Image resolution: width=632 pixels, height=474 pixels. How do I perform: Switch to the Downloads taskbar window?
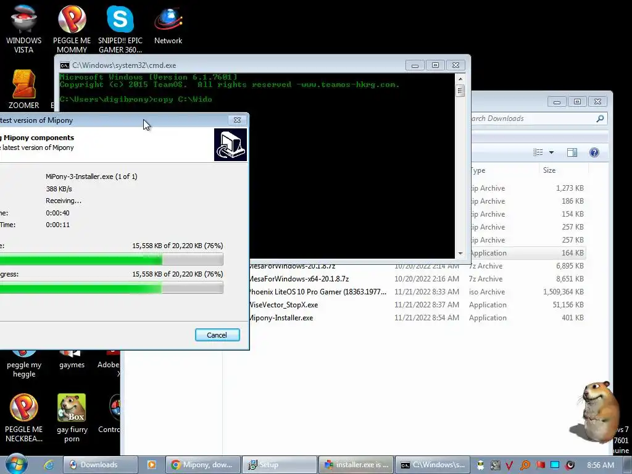coord(101,465)
